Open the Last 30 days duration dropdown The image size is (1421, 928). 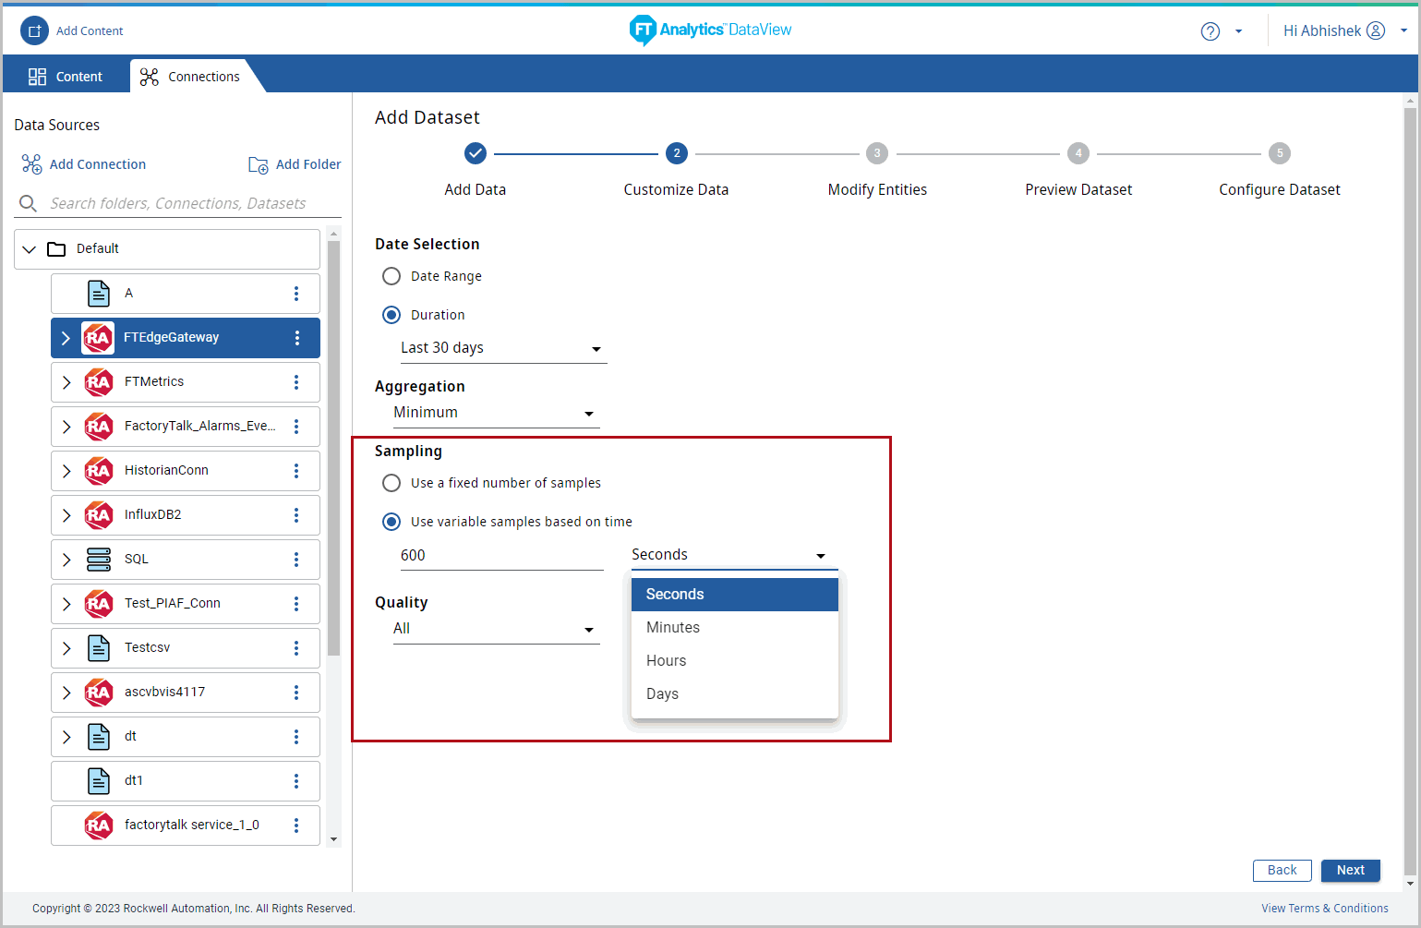pyautogui.click(x=501, y=348)
